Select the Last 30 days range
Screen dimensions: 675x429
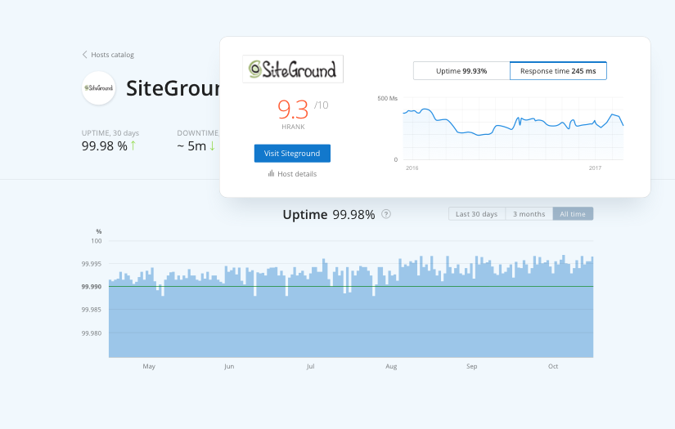pyautogui.click(x=476, y=214)
